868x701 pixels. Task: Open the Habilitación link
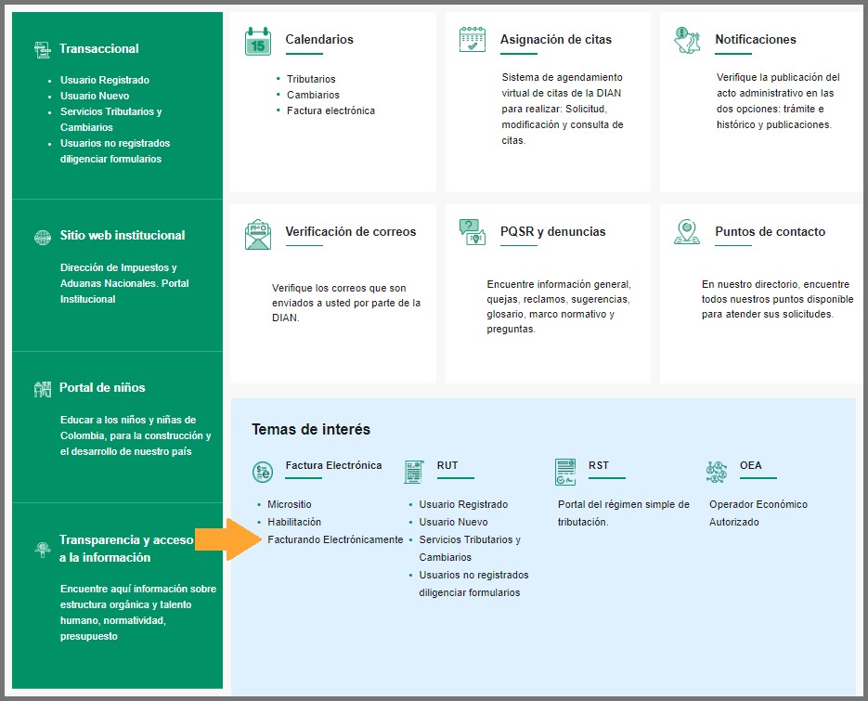[294, 522]
